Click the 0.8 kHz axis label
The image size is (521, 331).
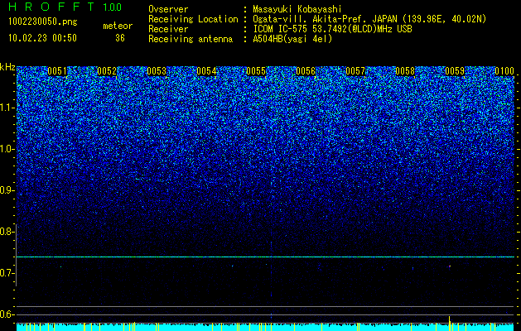[7, 232]
